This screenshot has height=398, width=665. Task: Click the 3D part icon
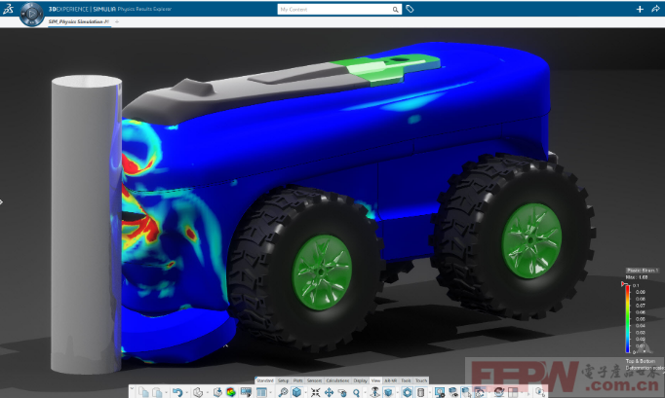(x=198, y=392)
